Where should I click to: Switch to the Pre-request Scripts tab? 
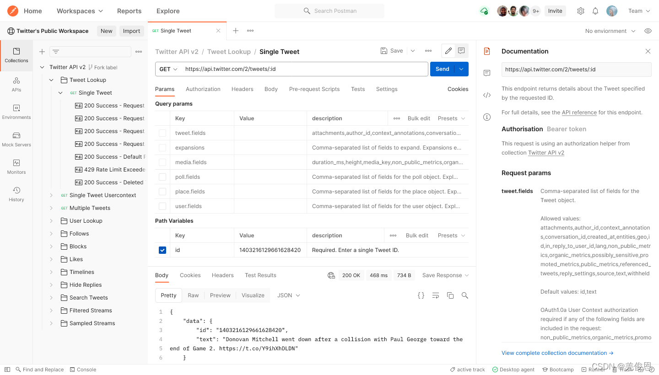click(x=314, y=89)
